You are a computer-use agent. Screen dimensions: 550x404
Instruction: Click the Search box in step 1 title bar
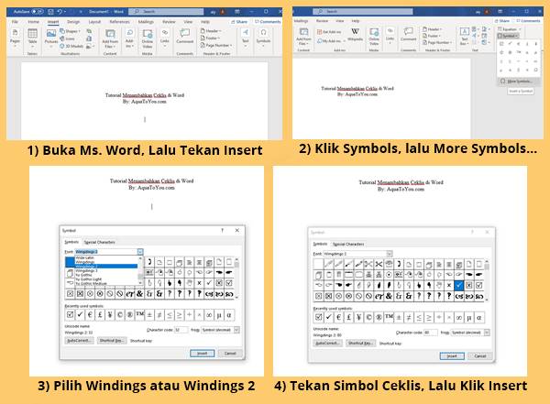pos(166,12)
